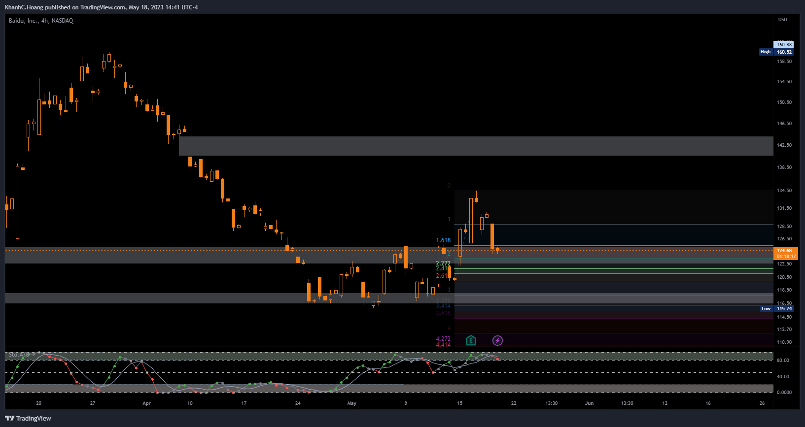Click 150.50 on the price axis

click(784, 102)
